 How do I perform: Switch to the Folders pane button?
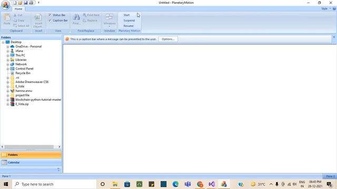coord(31,155)
